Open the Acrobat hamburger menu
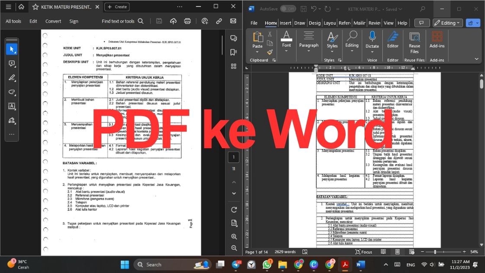Viewport: 485px width, 273px height. [x=9, y=7]
